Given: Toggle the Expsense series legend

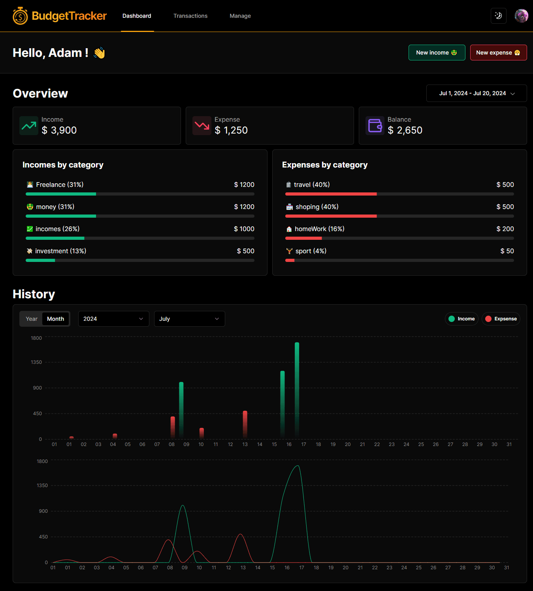Looking at the screenshot, I should 501,319.
